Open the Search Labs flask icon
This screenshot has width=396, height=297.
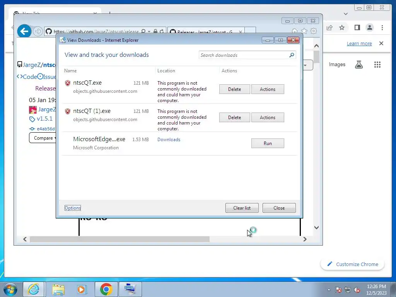358,65
